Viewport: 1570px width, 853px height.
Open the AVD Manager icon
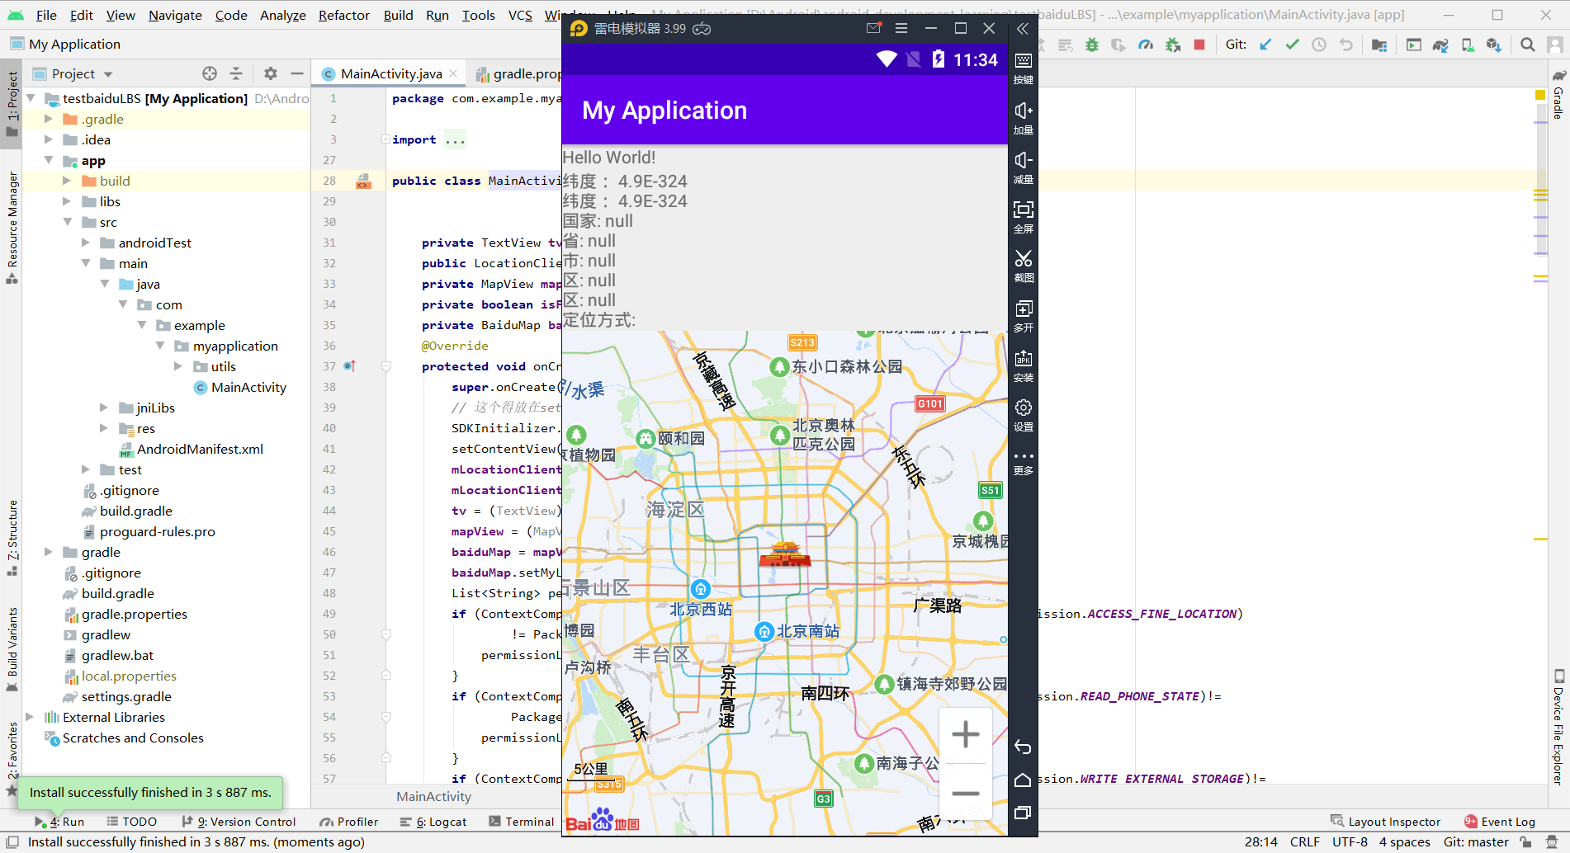[1468, 45]
